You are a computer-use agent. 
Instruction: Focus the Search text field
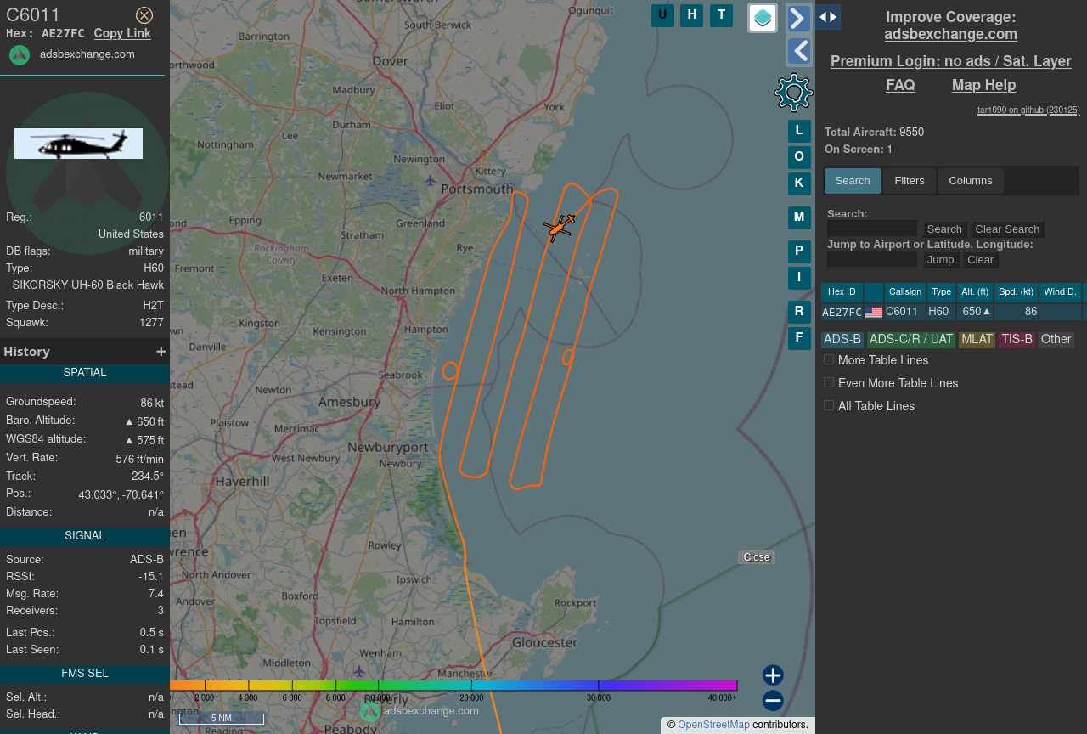[872, 229]
